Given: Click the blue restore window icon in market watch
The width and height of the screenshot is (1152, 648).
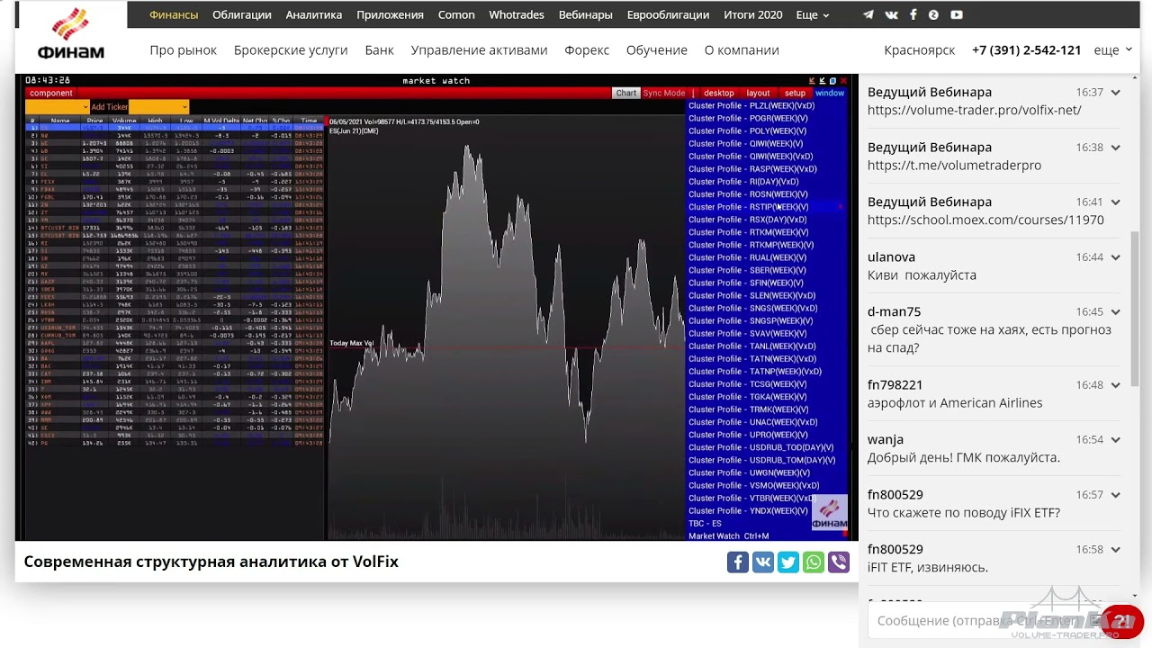Looking at the screenshot, I should click(x=832, y=81).
